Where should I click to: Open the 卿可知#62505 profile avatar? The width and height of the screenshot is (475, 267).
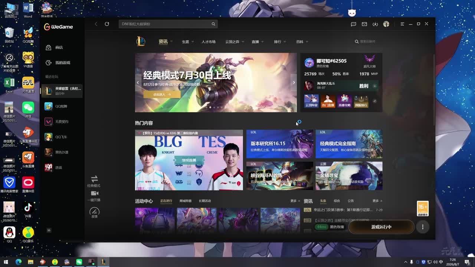click(x=309, y=63)
